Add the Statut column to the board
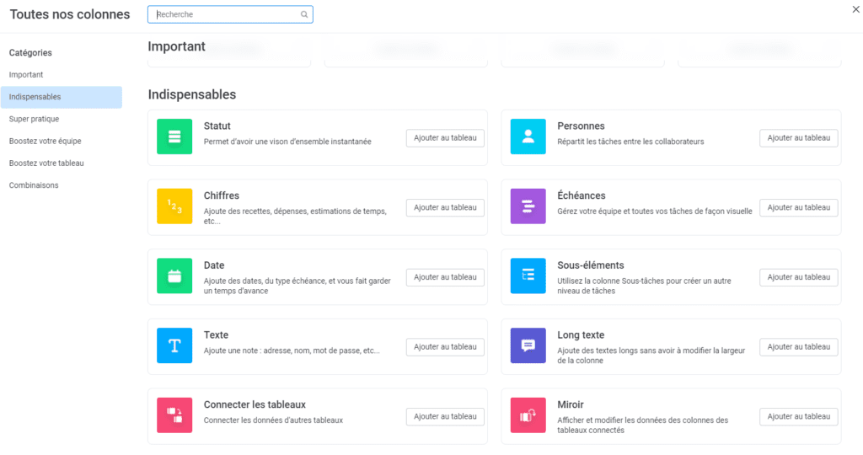 click(445, 138)
